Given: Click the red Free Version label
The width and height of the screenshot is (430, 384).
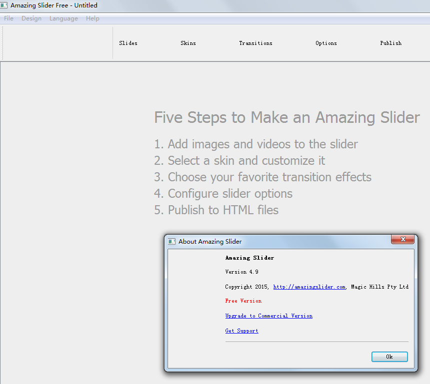Looking at the screenshot, I should coord(243,301).
